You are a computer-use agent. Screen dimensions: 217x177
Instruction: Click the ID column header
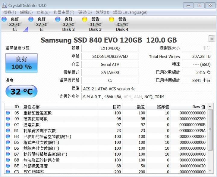(17, 107)
